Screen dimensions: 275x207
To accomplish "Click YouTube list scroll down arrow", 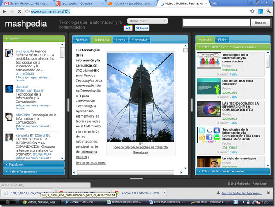I will point(268,165).
